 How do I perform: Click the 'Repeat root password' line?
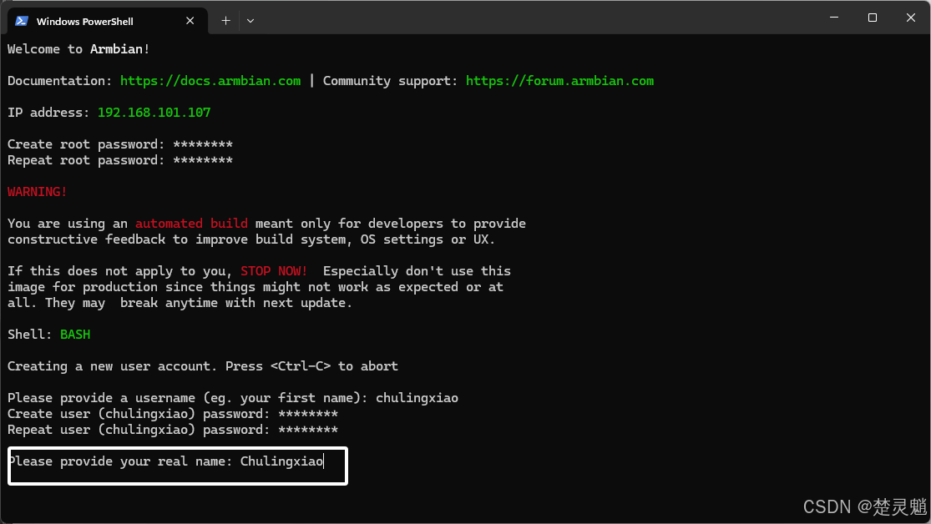[x=120, y=160]
